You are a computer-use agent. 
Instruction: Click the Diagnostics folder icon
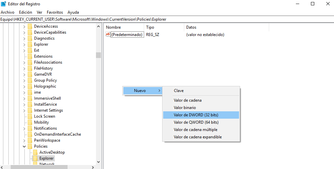[x=30, y=38]
